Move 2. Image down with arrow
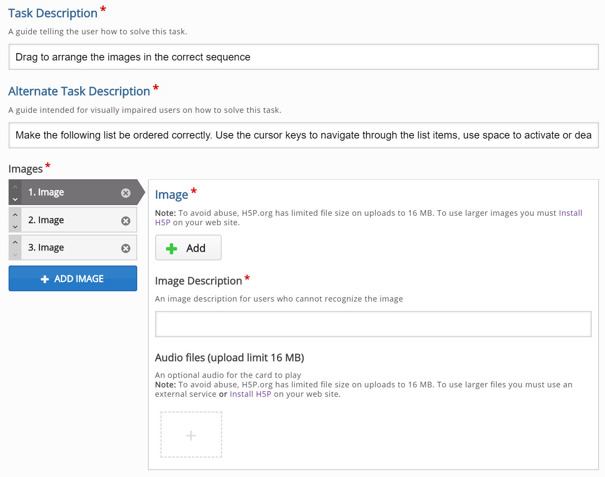The width and height of the screenshot is (605, 477). pyautogui.click(x=15, y=226)
